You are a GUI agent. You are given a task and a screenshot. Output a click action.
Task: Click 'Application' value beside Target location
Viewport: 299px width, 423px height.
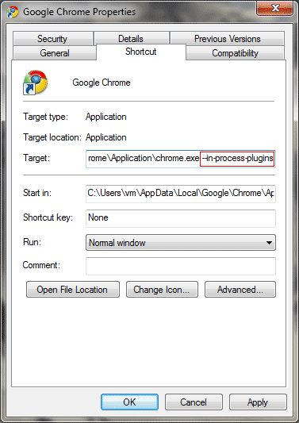pyautogui.click(x=106, y=137)
